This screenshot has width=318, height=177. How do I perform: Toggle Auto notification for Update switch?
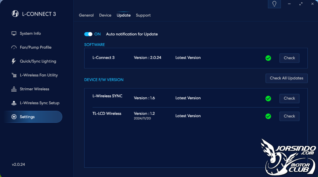coord(88,34)
